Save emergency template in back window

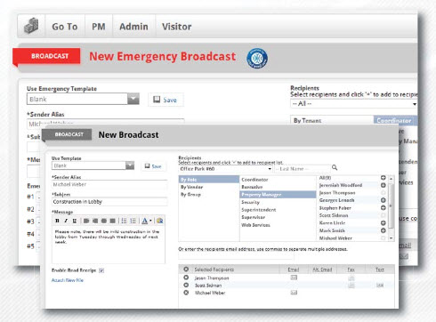click(166, 100)
